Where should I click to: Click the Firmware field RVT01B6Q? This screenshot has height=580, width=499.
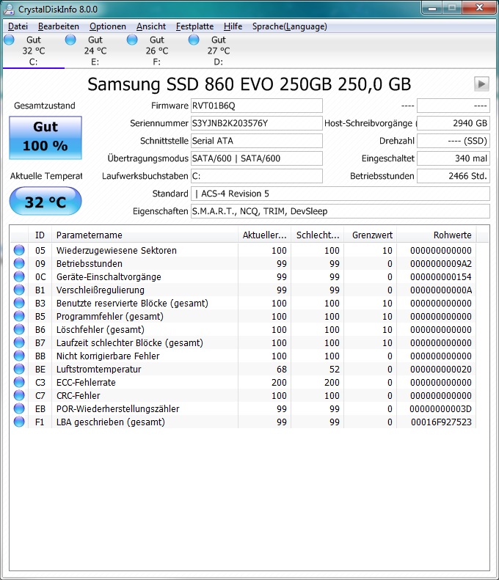tap(257, 106)
